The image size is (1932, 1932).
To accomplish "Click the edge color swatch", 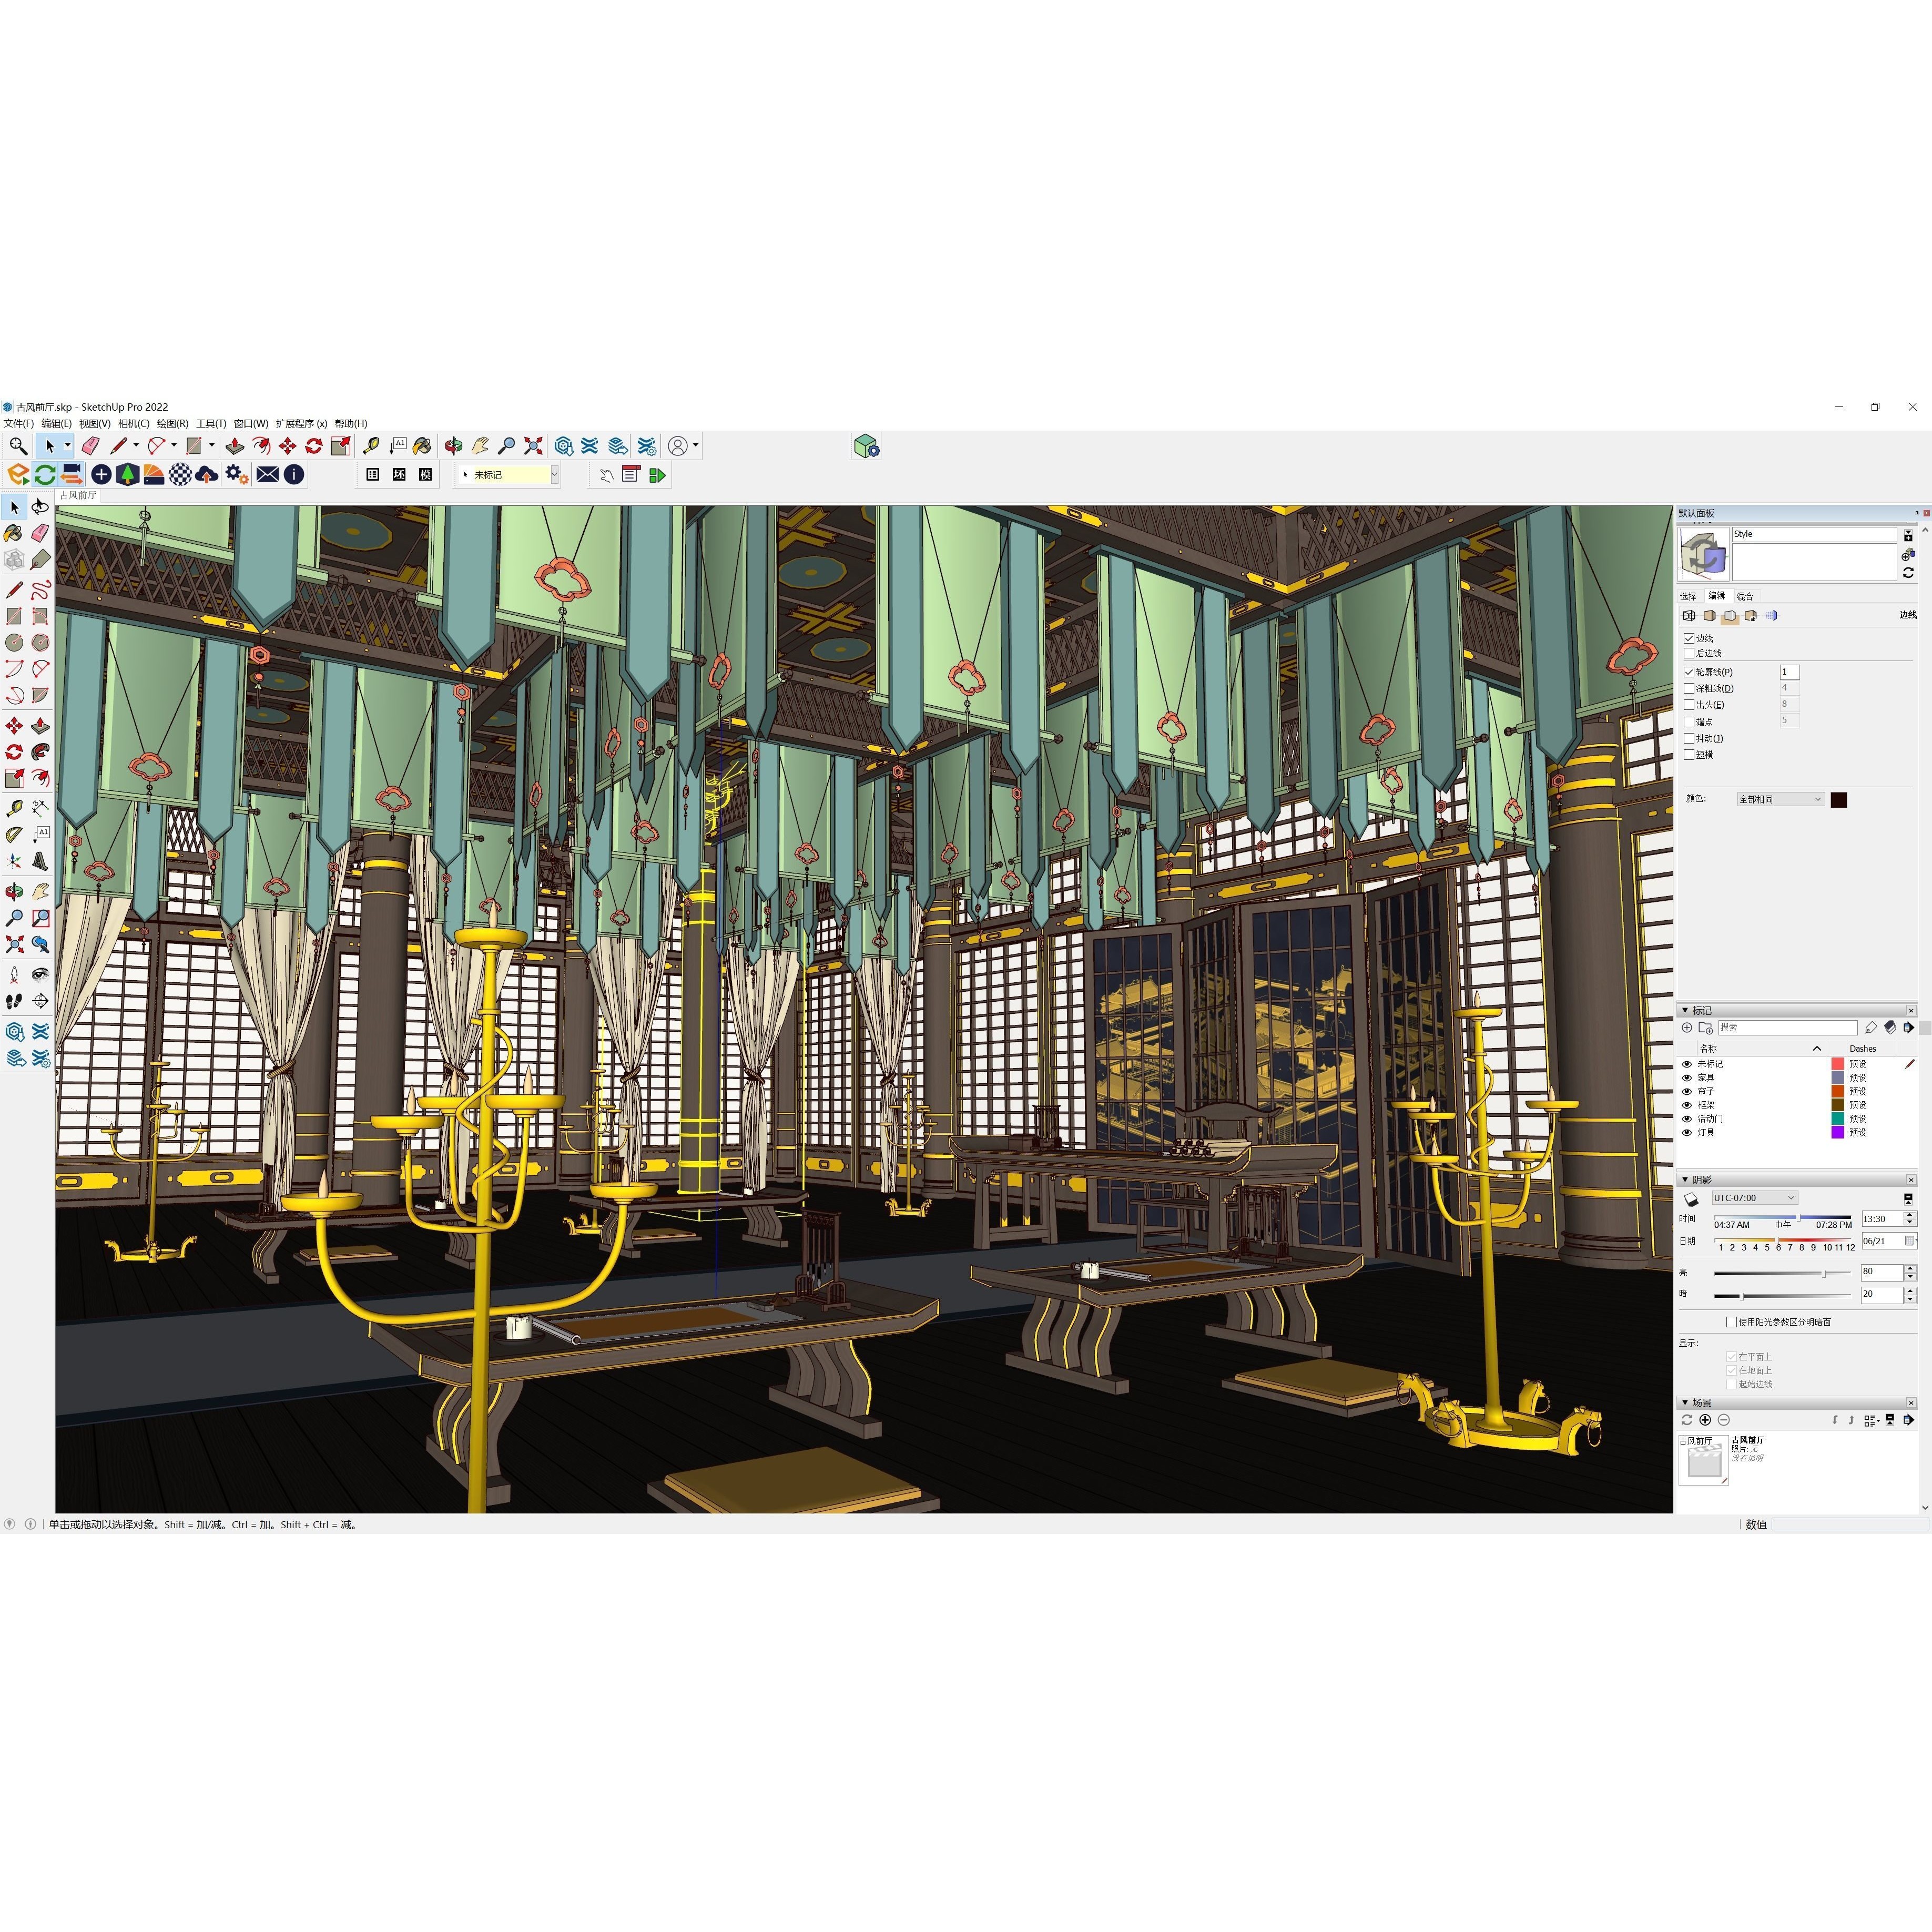I will coord(1838,800).
